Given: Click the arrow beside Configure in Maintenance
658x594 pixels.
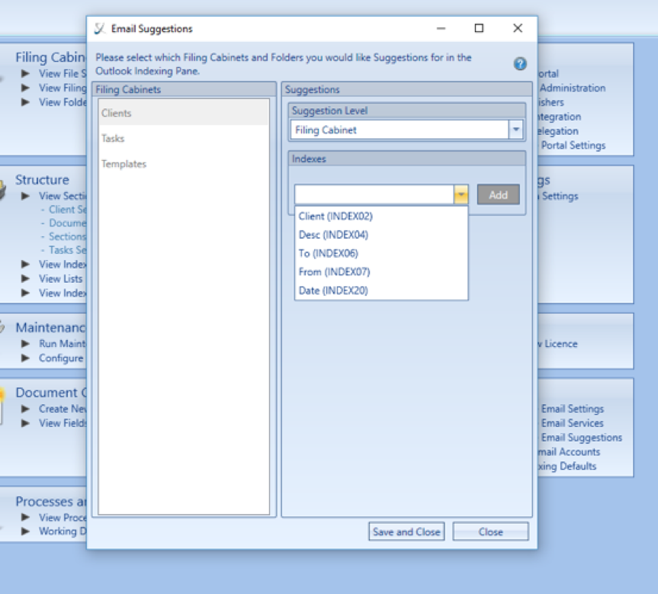Looking at the screenshot, I should click(26, 358).
